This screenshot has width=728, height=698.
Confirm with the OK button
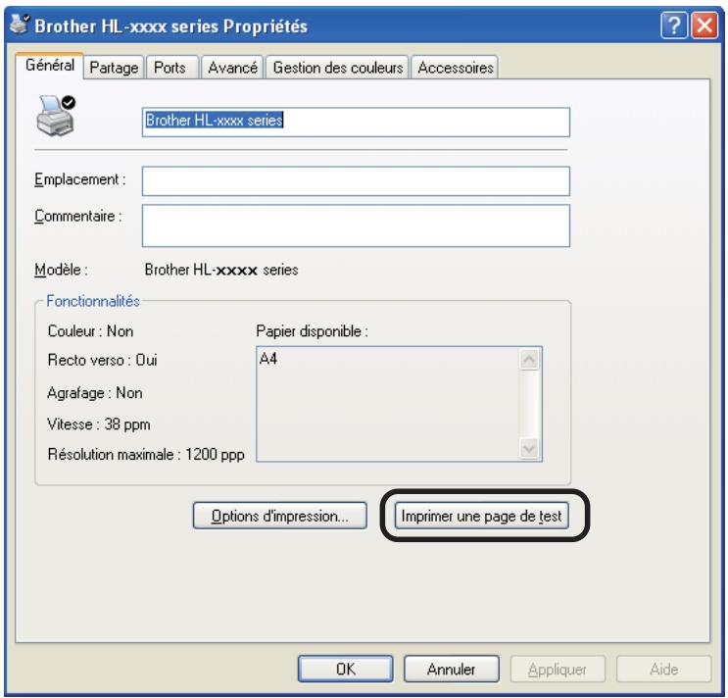(346, 669)
